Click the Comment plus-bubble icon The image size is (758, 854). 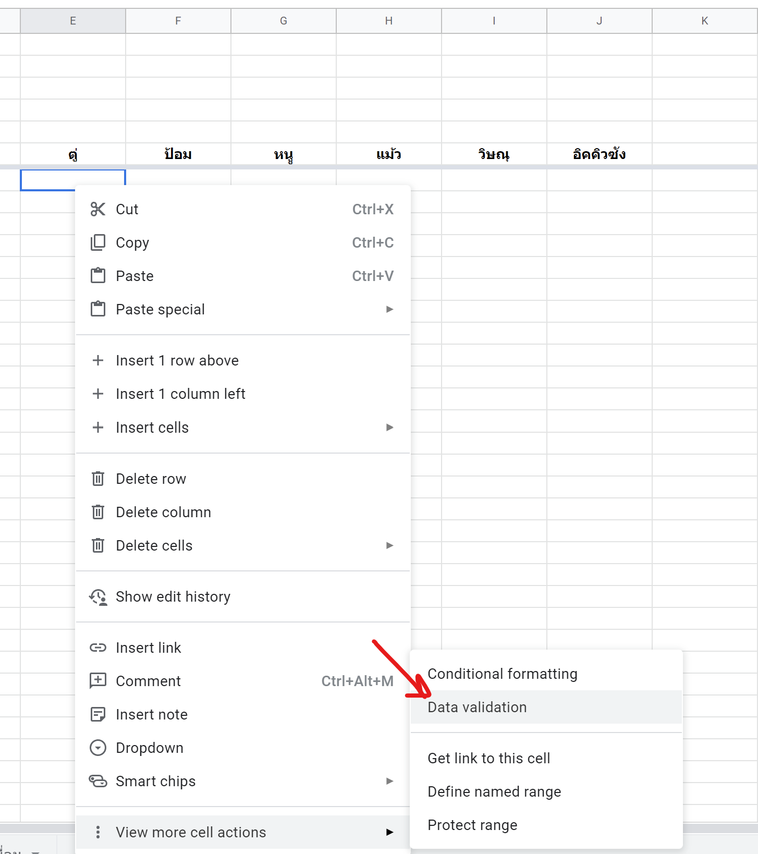tap(98, 681)
